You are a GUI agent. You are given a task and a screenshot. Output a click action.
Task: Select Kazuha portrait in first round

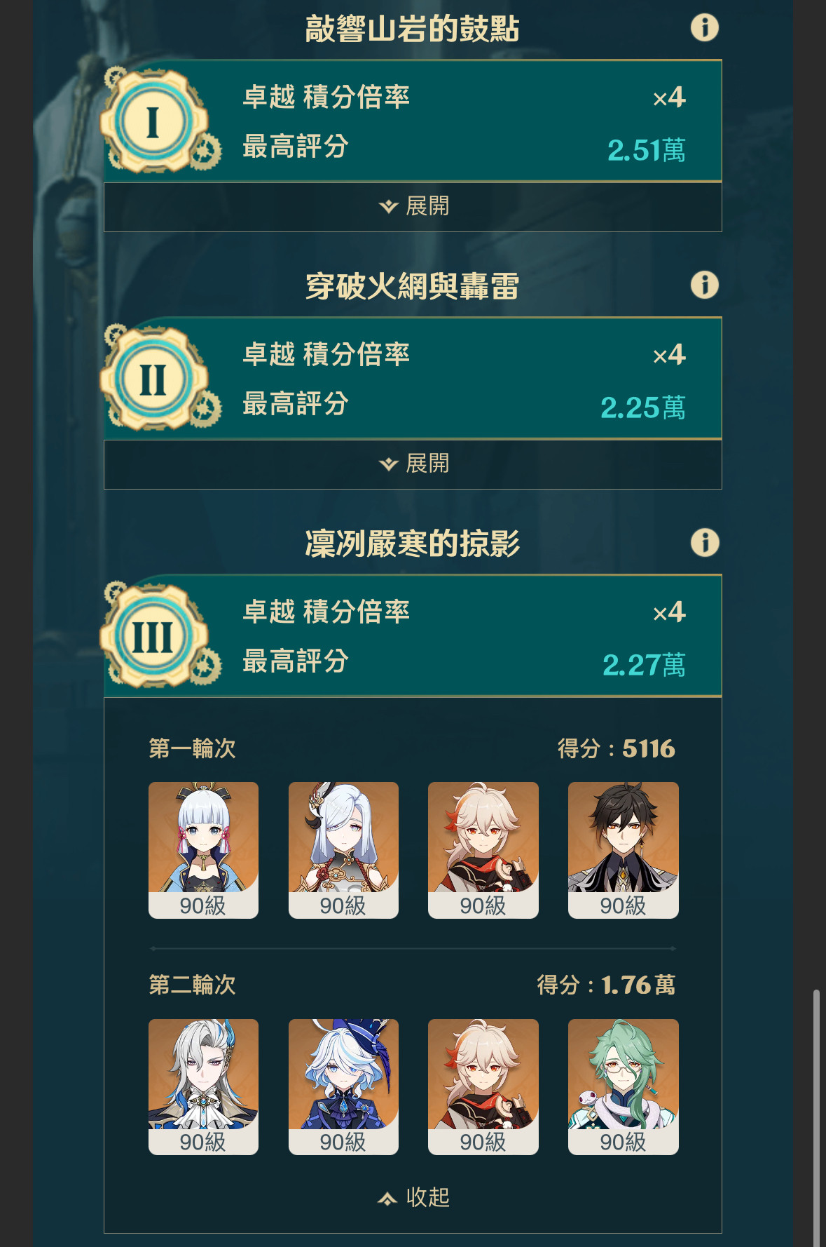click(x=483, y=850)
